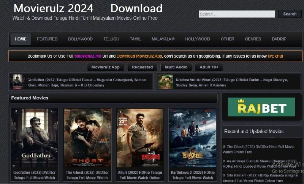Go to the HOME menu item
This screenshot has height=184, width=304.
(x=21, y=39)
